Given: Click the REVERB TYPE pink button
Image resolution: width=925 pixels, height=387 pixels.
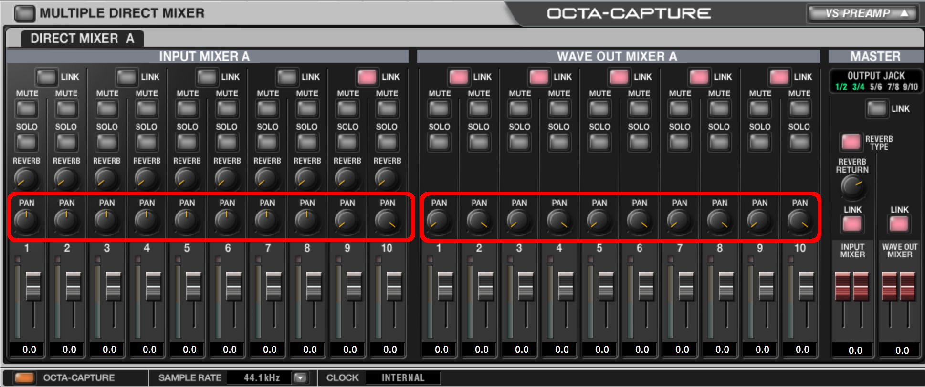Looking at the screenshot, I should 851,142.
